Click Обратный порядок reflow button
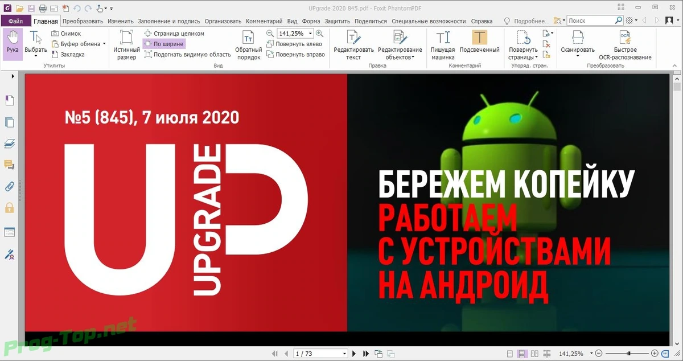This screenshot has width=683, height=361. [249, 45]
